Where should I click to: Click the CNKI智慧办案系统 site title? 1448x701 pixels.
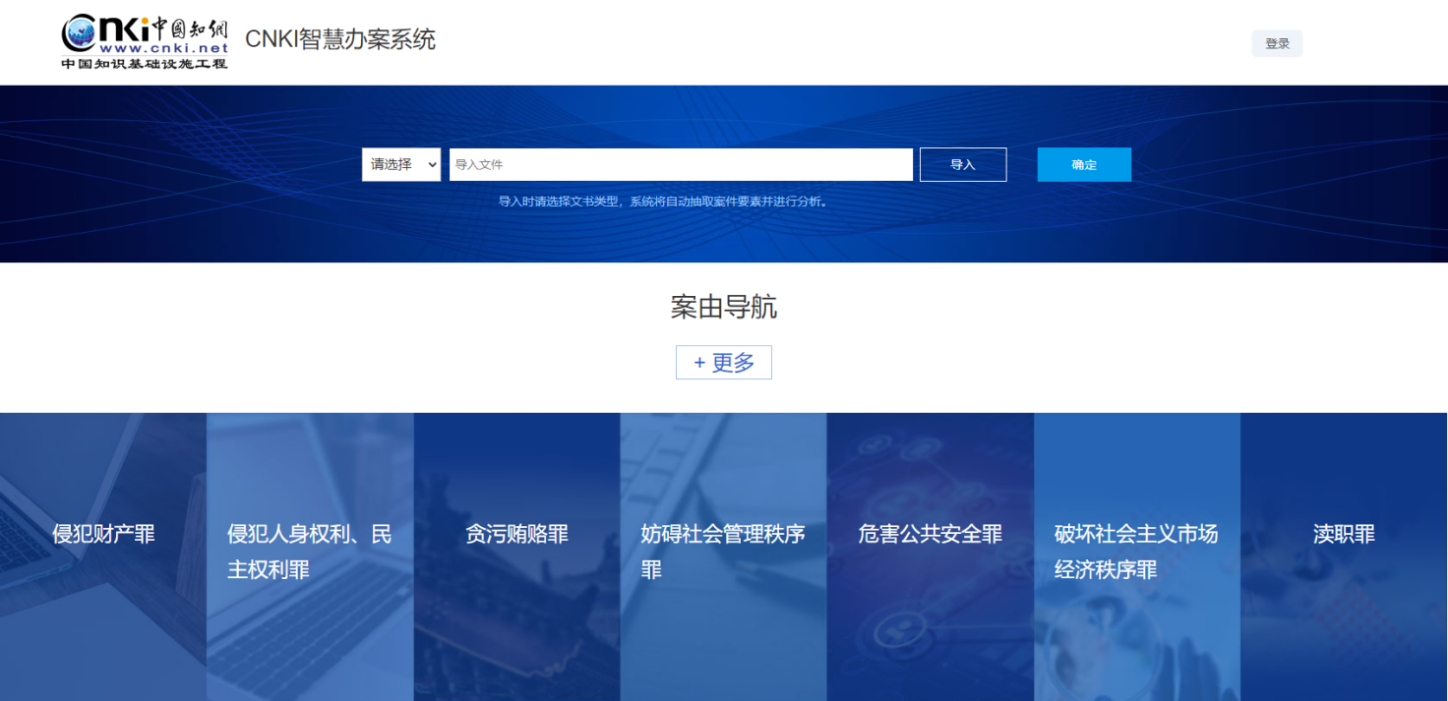[339, 39]
